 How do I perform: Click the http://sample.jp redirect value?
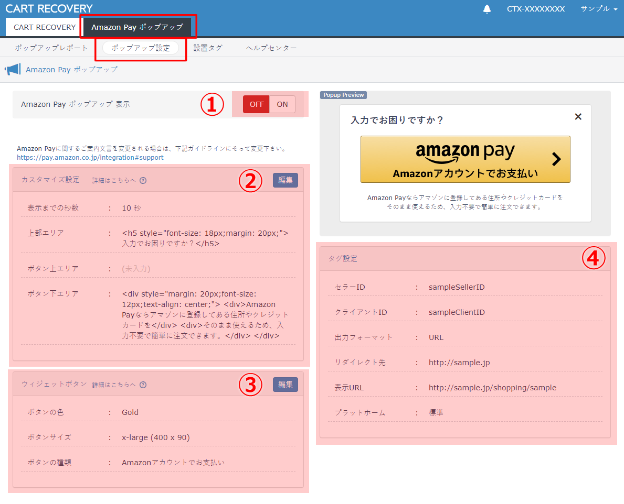459,363
